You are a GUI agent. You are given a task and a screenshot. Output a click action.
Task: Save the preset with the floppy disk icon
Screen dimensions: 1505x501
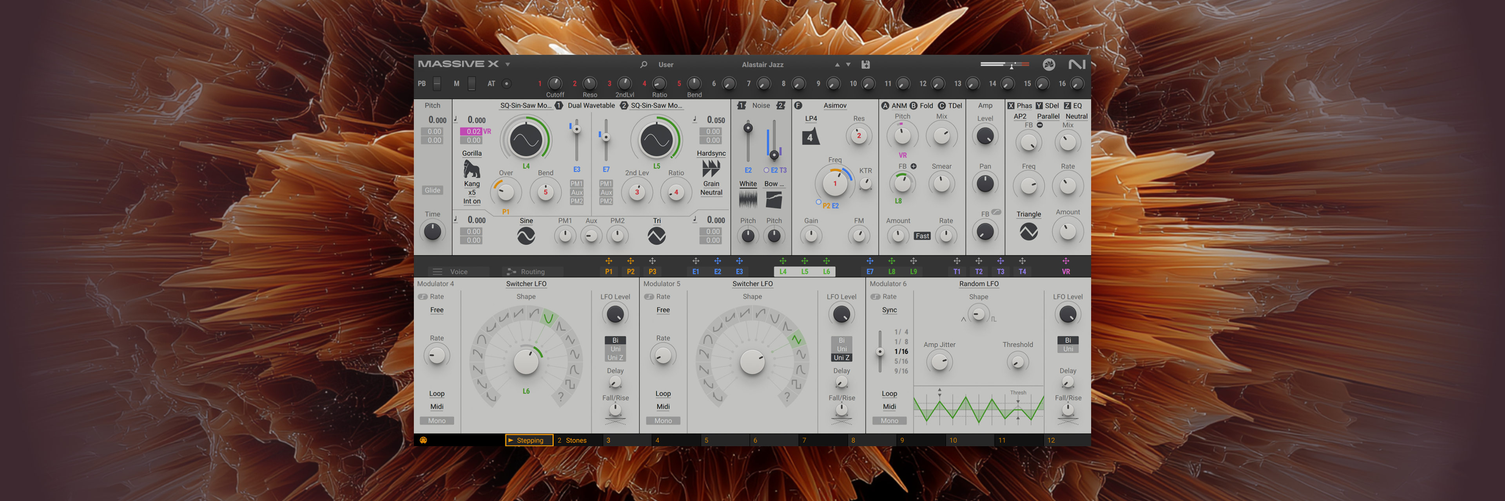pyautogui.click(x=865, y=65)
